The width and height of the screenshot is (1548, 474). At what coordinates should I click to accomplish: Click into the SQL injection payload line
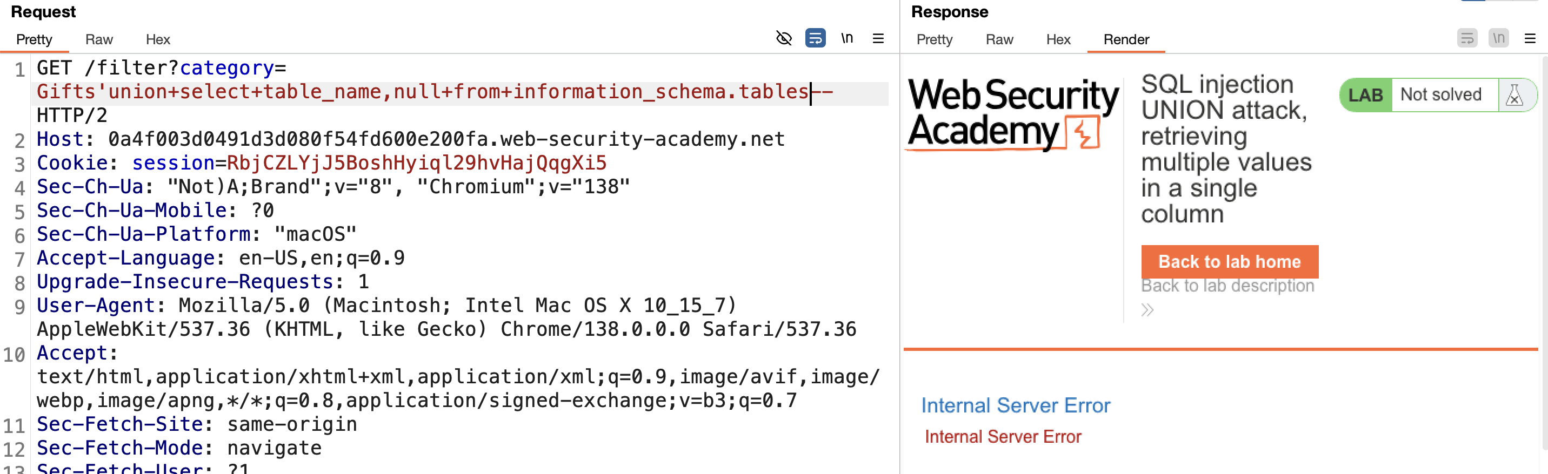pos(435,92)
